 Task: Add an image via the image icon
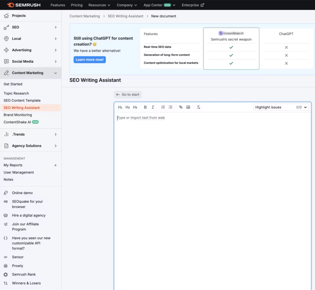188,107
